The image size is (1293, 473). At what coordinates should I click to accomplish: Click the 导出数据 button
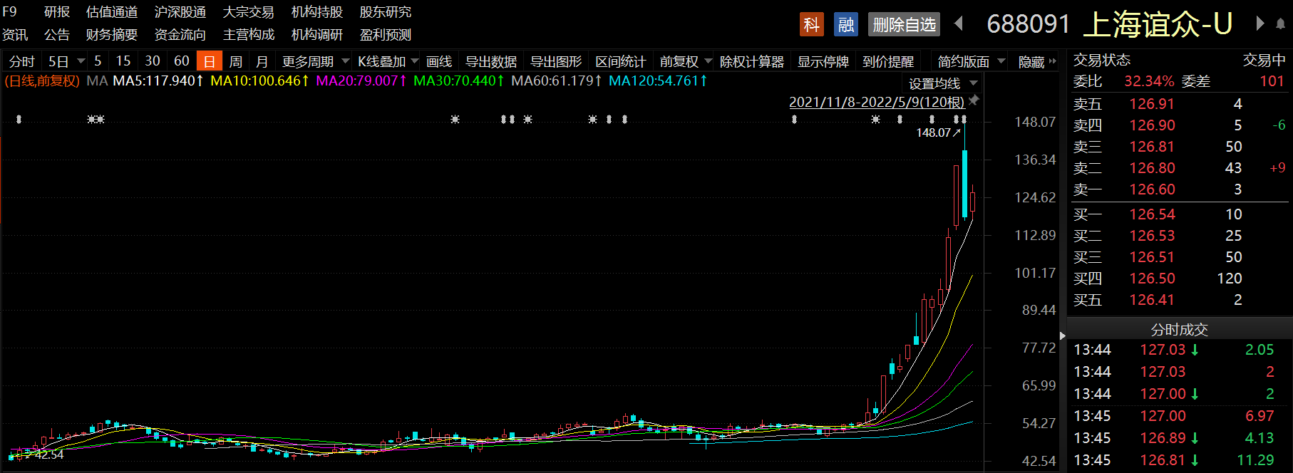click(490, 62)
